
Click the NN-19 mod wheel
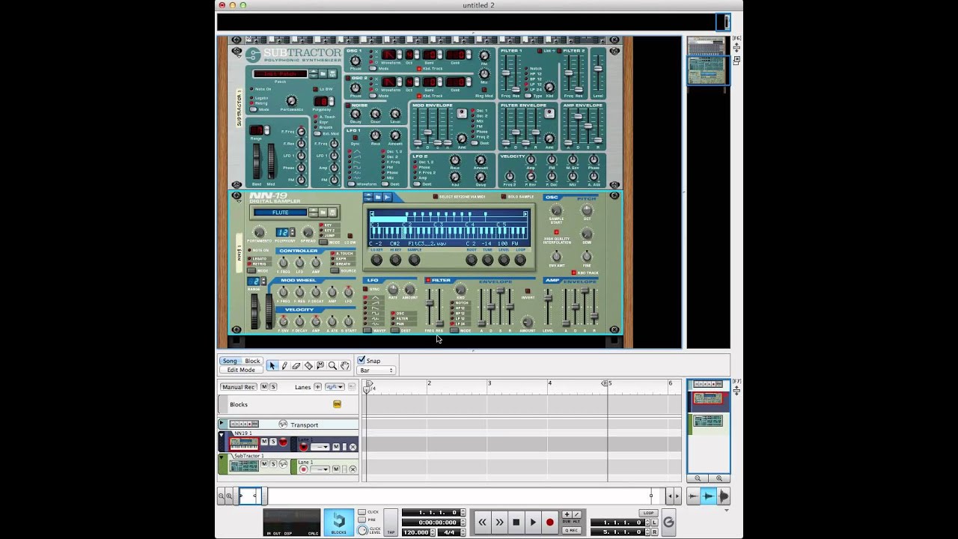(x=269, y=311)
